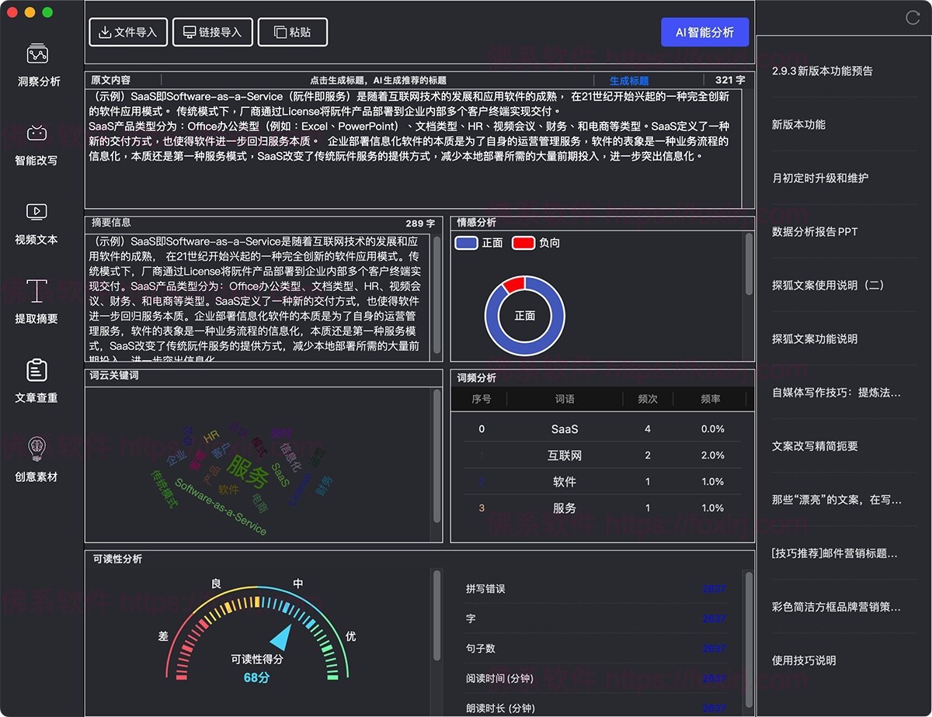
Task: Start AI智能分析 analysis
Action: click(x=704, y=32)
